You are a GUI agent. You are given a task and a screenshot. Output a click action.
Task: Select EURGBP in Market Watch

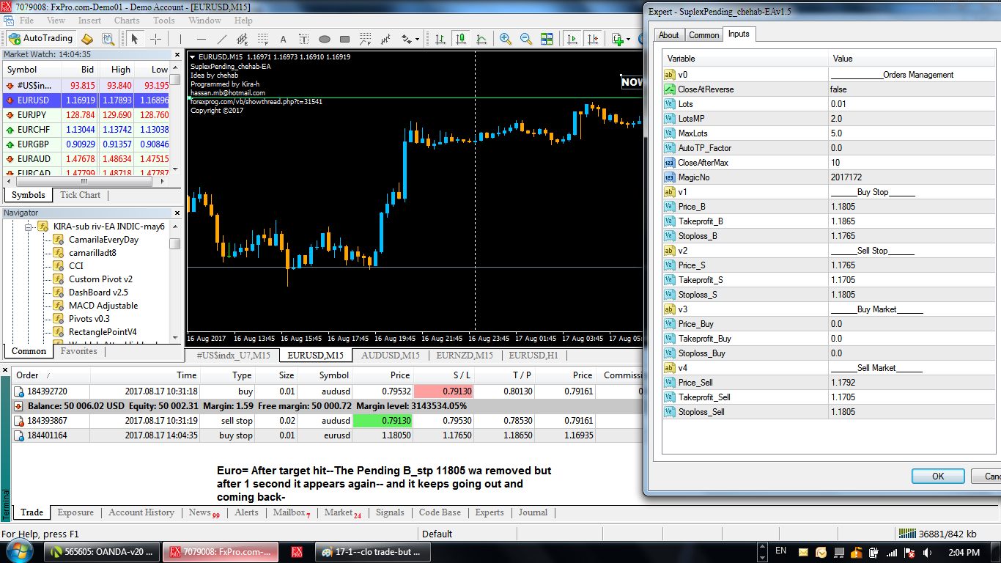click(86, 144)
